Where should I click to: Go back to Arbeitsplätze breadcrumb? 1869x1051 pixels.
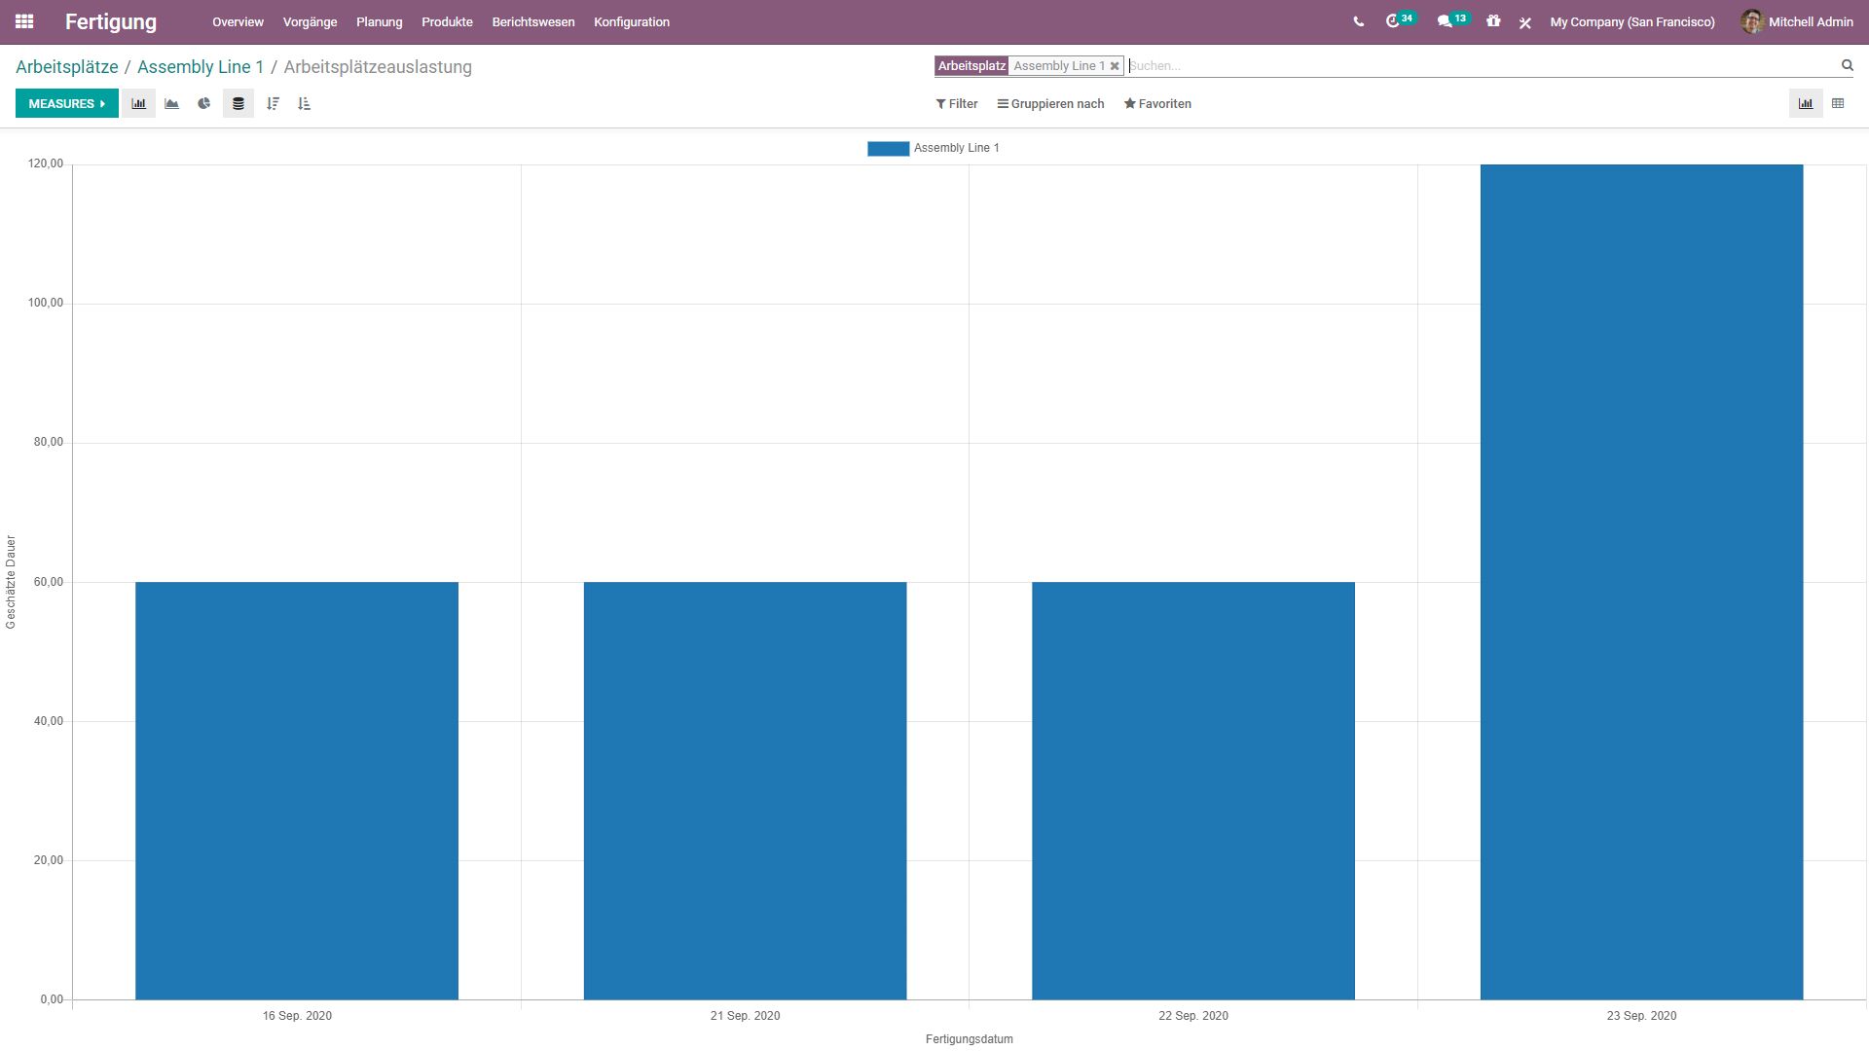(66, 67)
